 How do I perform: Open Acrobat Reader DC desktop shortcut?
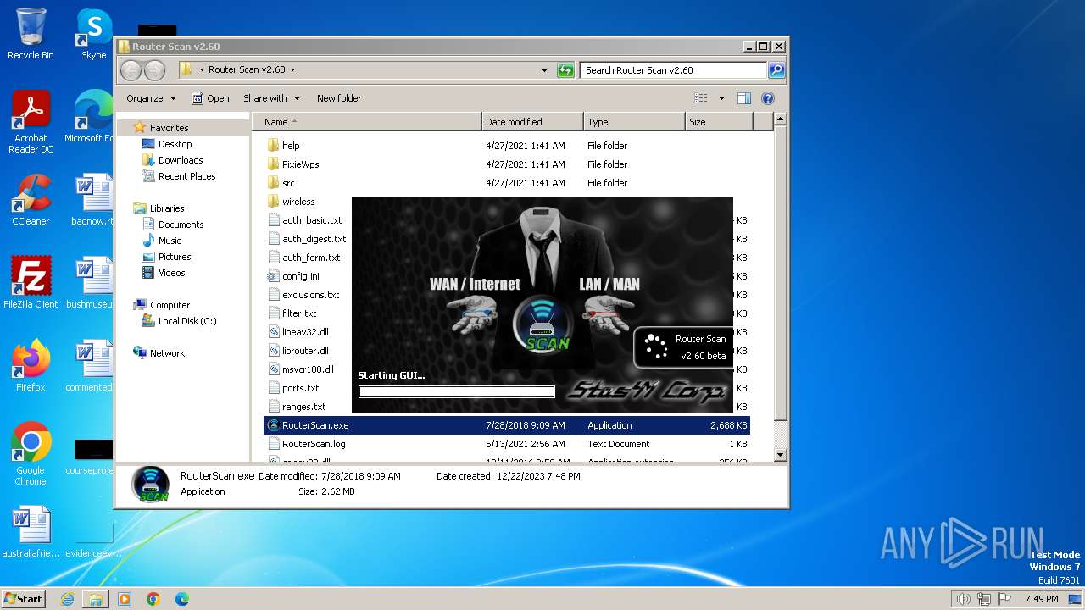(31, 122)
